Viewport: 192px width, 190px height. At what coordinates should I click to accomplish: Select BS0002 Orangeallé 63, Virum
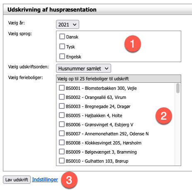[x=62, y=97]
